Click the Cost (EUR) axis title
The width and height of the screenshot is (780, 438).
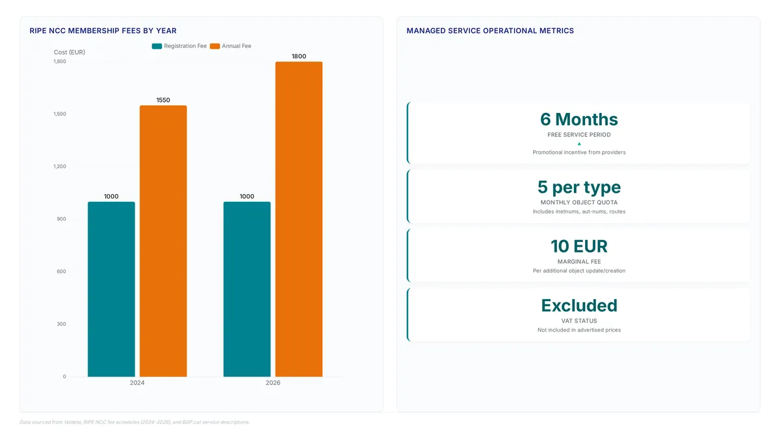(69, 52)
